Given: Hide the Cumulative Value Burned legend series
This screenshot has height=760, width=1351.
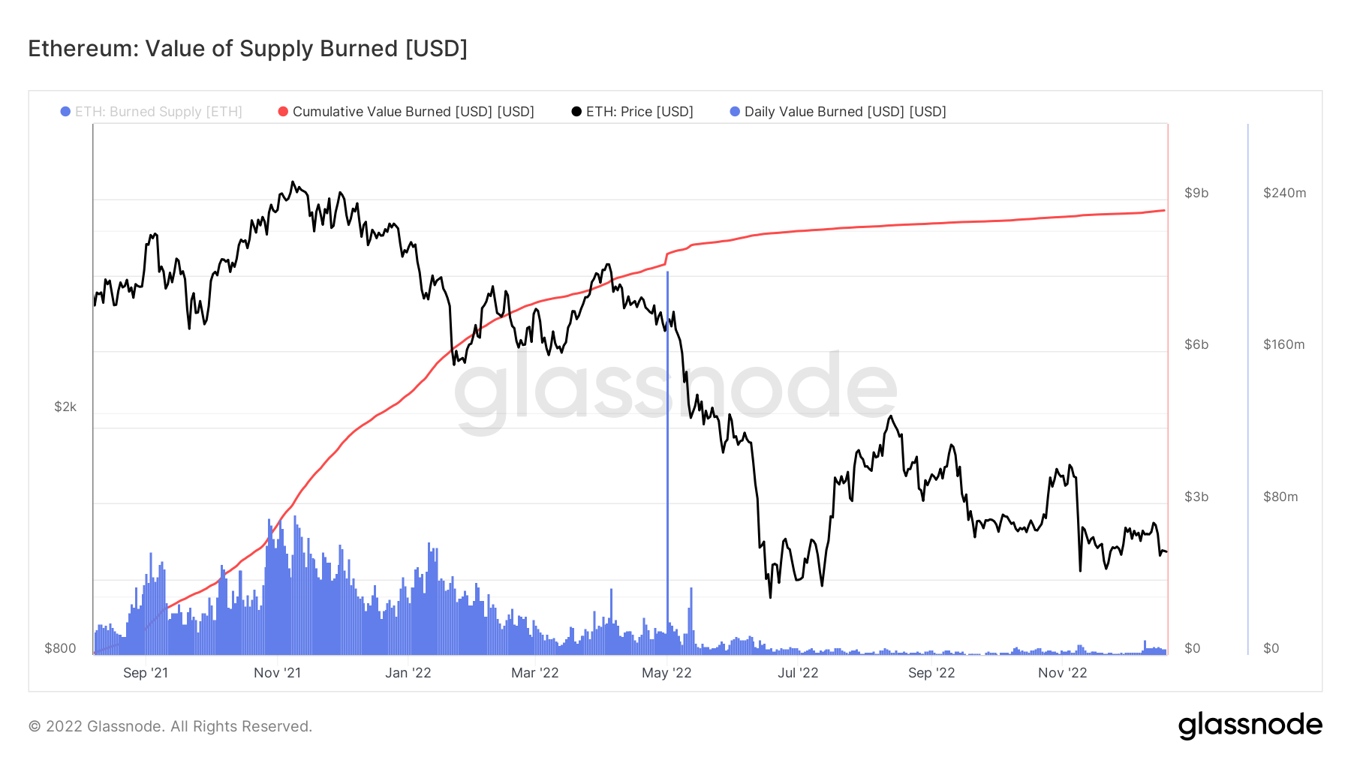Looking at the screenshot, I should pos(413,112).
